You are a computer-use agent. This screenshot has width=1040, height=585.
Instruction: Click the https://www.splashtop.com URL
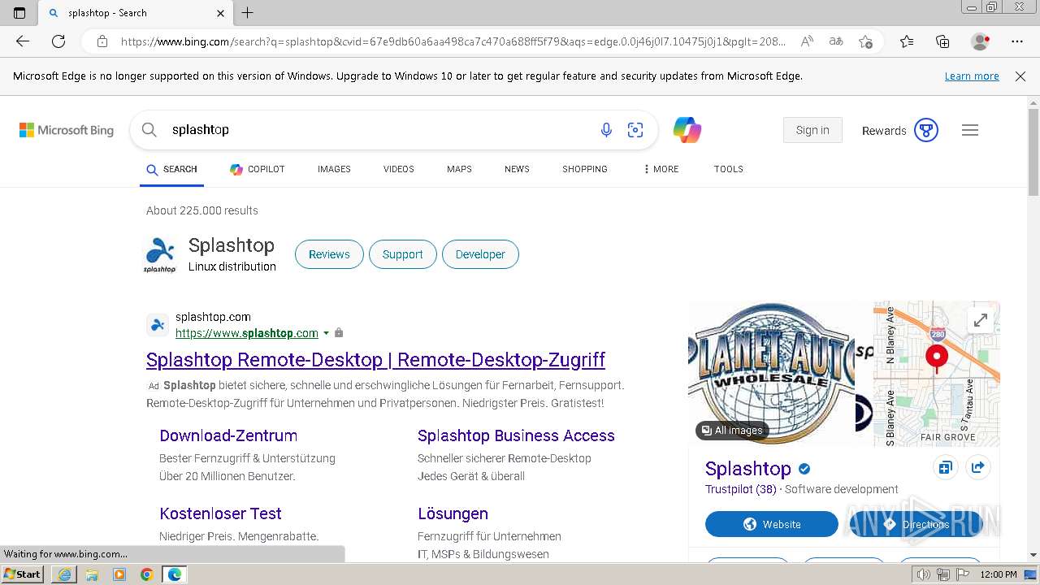[x=247, y=333]
